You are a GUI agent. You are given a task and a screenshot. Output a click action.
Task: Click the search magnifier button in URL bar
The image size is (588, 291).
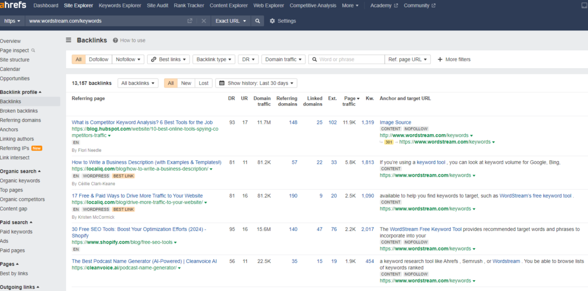(257, 21)
